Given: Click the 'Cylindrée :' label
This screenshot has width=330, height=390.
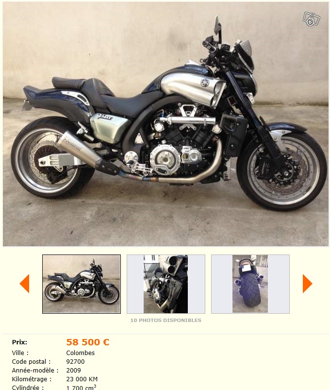Looking at the screenshot, I should click(28, 387).
